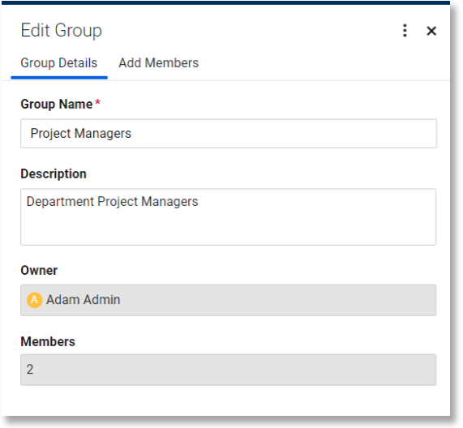Open the three-dot more options menu
The height and width of the screenshot is (428, 463).
tap(405, 31)
